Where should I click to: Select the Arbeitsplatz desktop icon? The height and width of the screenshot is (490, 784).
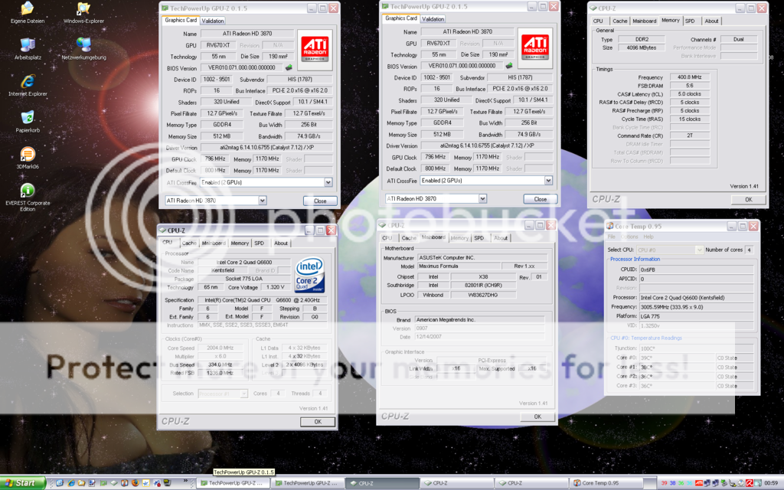click(28, 48)
